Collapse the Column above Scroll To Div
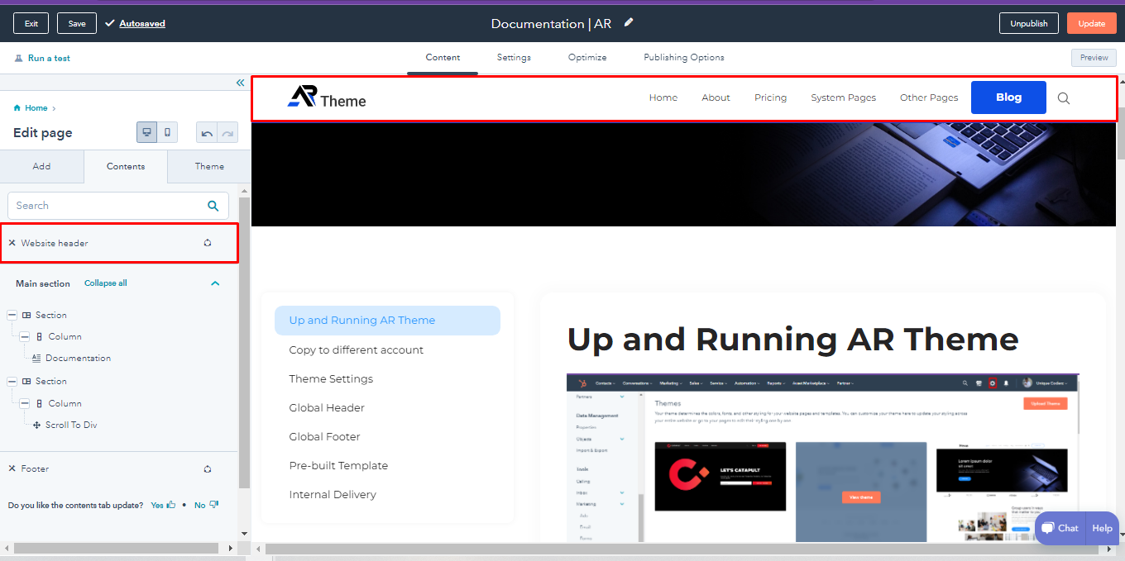 [24, 403]
